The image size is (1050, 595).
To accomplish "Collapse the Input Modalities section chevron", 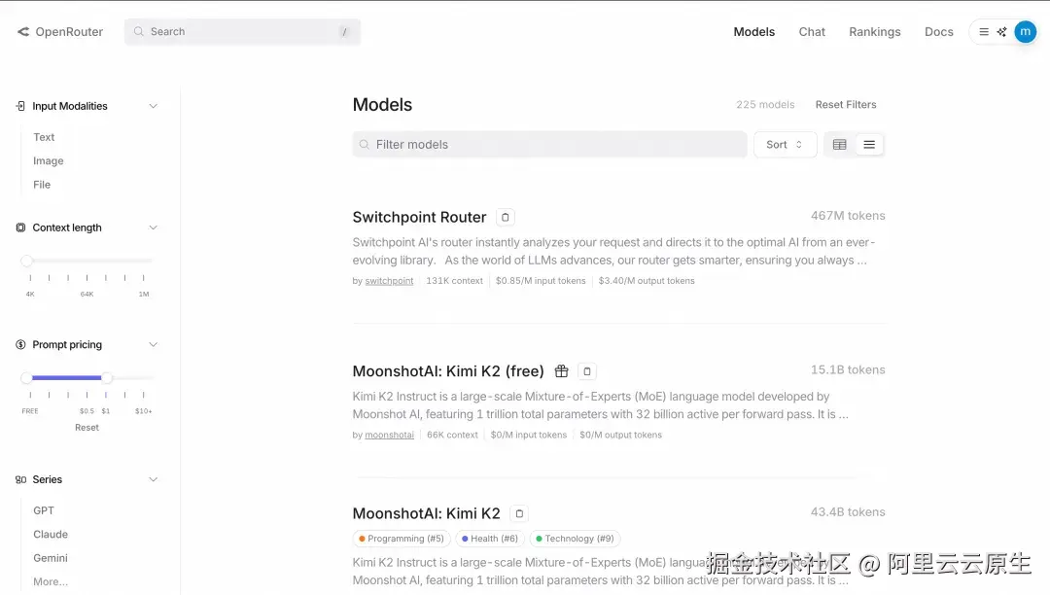I will point(153,106).
